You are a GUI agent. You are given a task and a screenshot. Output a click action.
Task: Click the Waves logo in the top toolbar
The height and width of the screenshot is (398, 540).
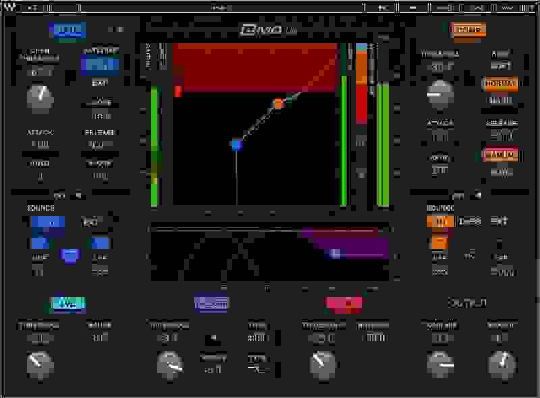click(7, 8)
